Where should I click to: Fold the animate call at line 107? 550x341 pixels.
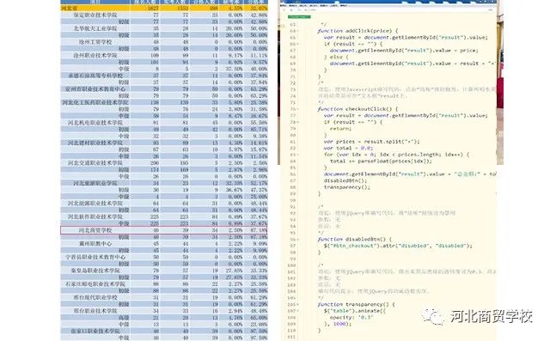pos(297,311)
